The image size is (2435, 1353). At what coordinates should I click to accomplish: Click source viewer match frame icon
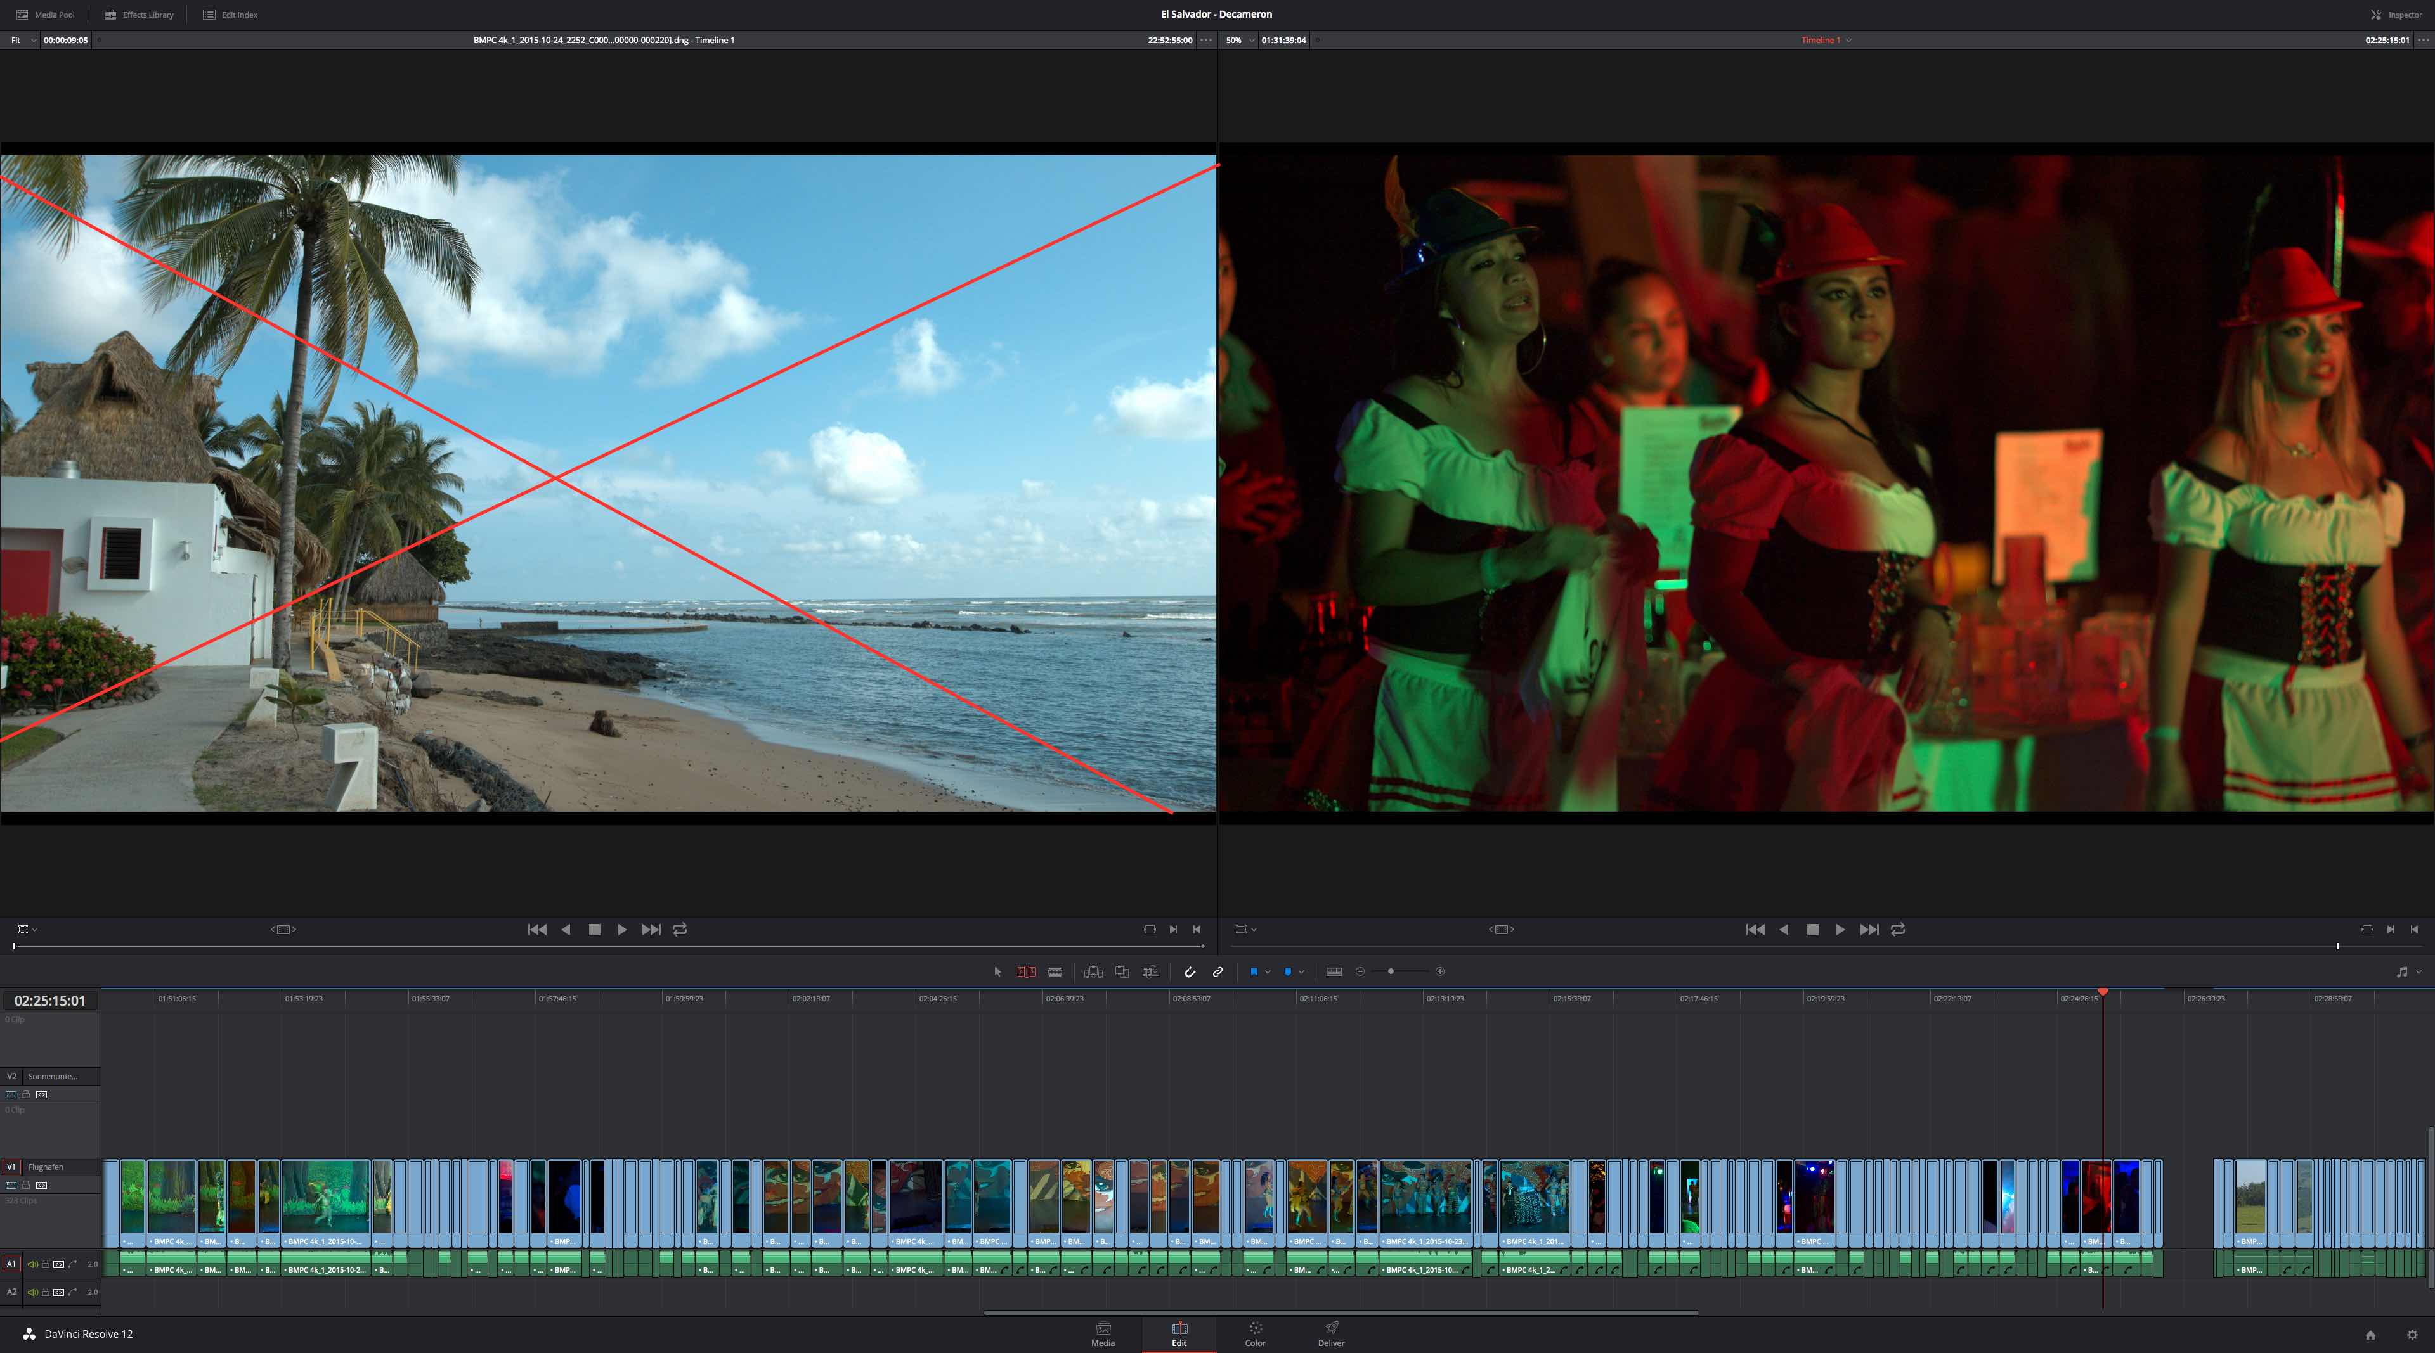click(1150, 930)
